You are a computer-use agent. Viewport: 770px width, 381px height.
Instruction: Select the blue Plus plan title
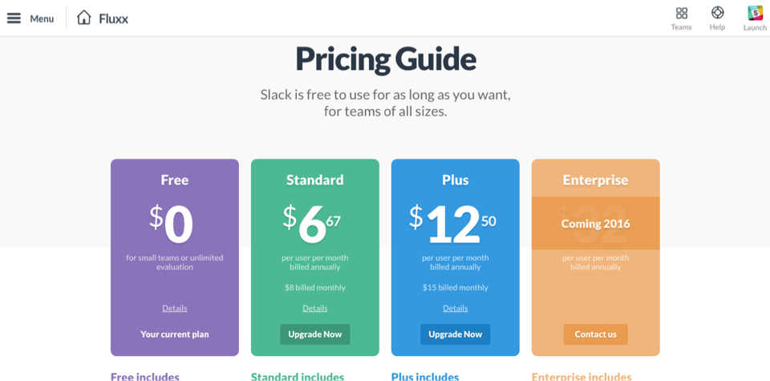pyautogui.click(x=456, y=180)
